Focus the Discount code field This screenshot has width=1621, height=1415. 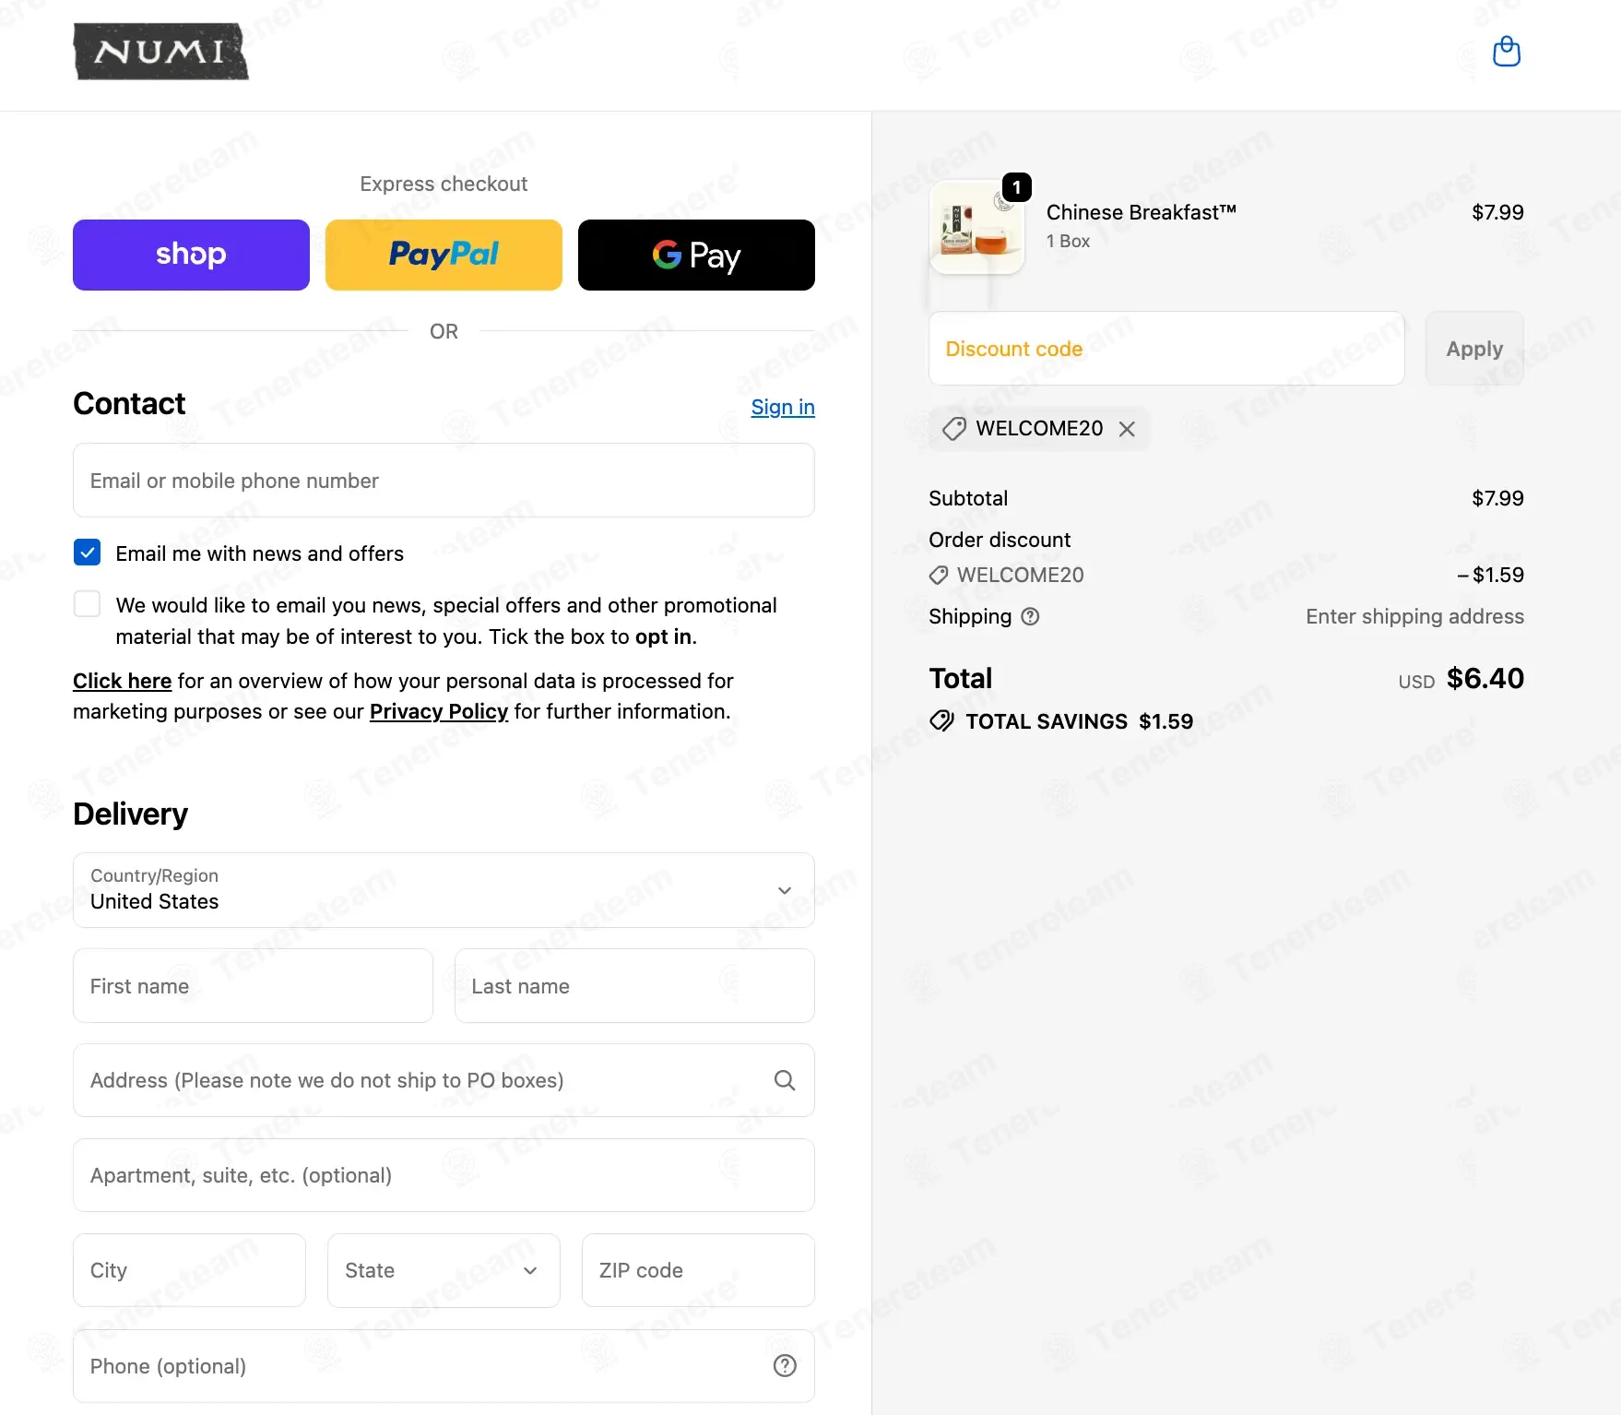click(x=1166, y=349)
